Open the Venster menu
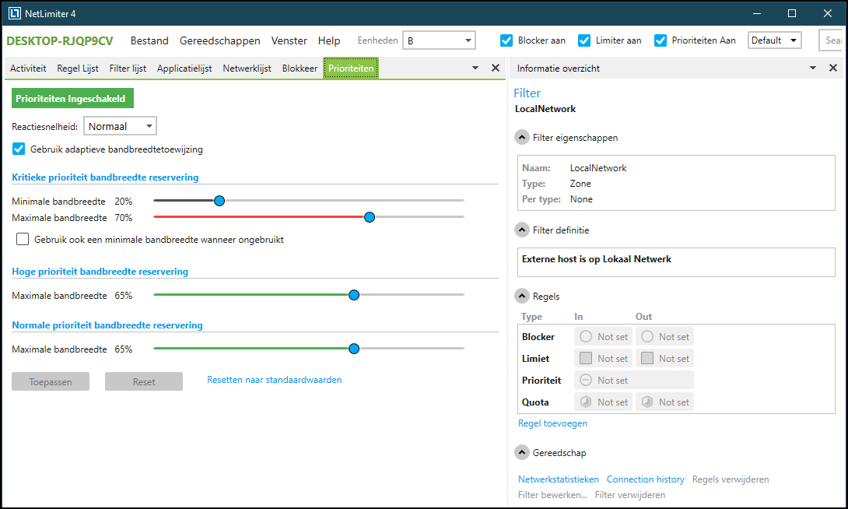Screen dimensions: 848x509 [289, 40]
